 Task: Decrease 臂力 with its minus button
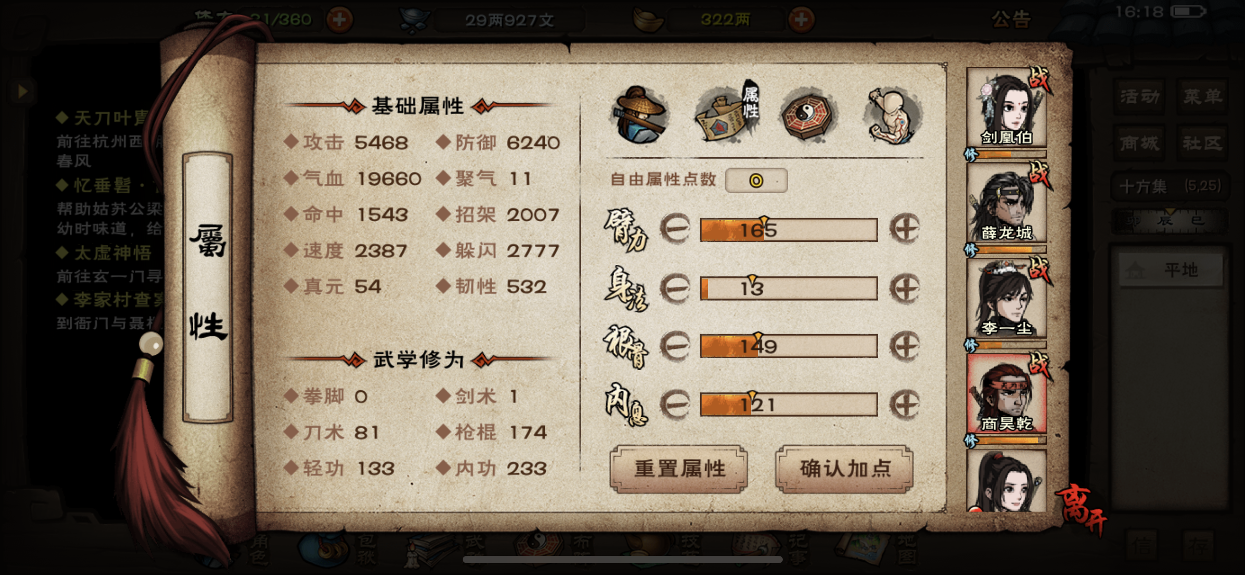point(675,229)
